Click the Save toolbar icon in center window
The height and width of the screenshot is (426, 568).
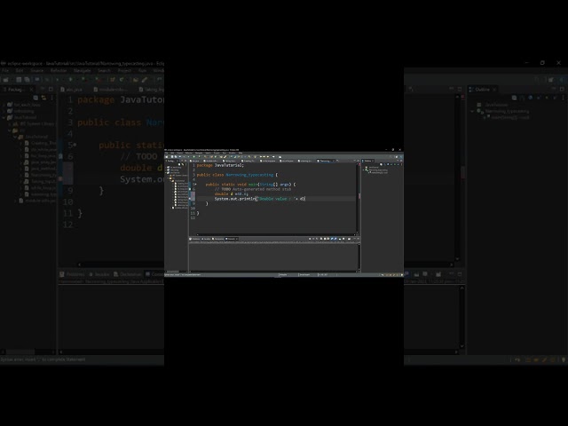(x=172, y=157)
